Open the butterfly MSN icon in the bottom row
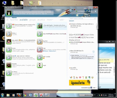 (71, 77)
